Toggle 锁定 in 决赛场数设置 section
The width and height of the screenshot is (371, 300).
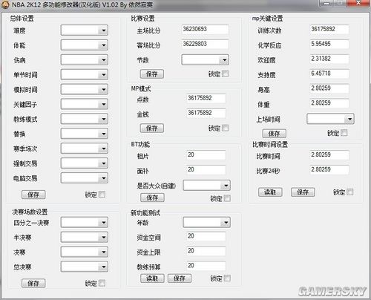click(102, 283)
